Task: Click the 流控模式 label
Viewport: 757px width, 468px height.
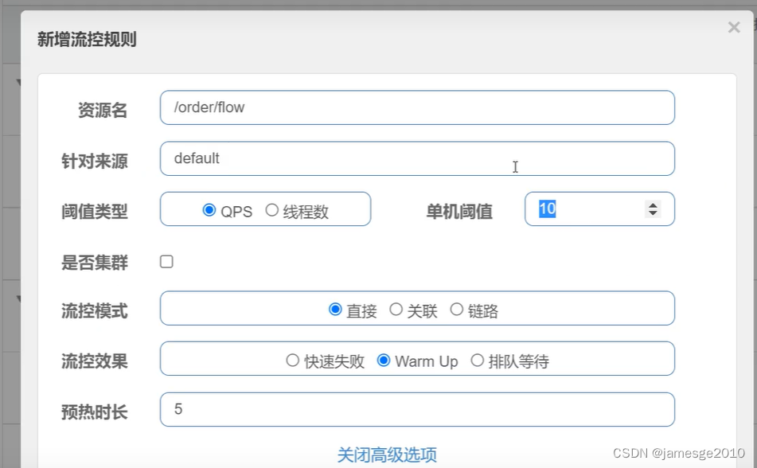Action: click(95, 311)
